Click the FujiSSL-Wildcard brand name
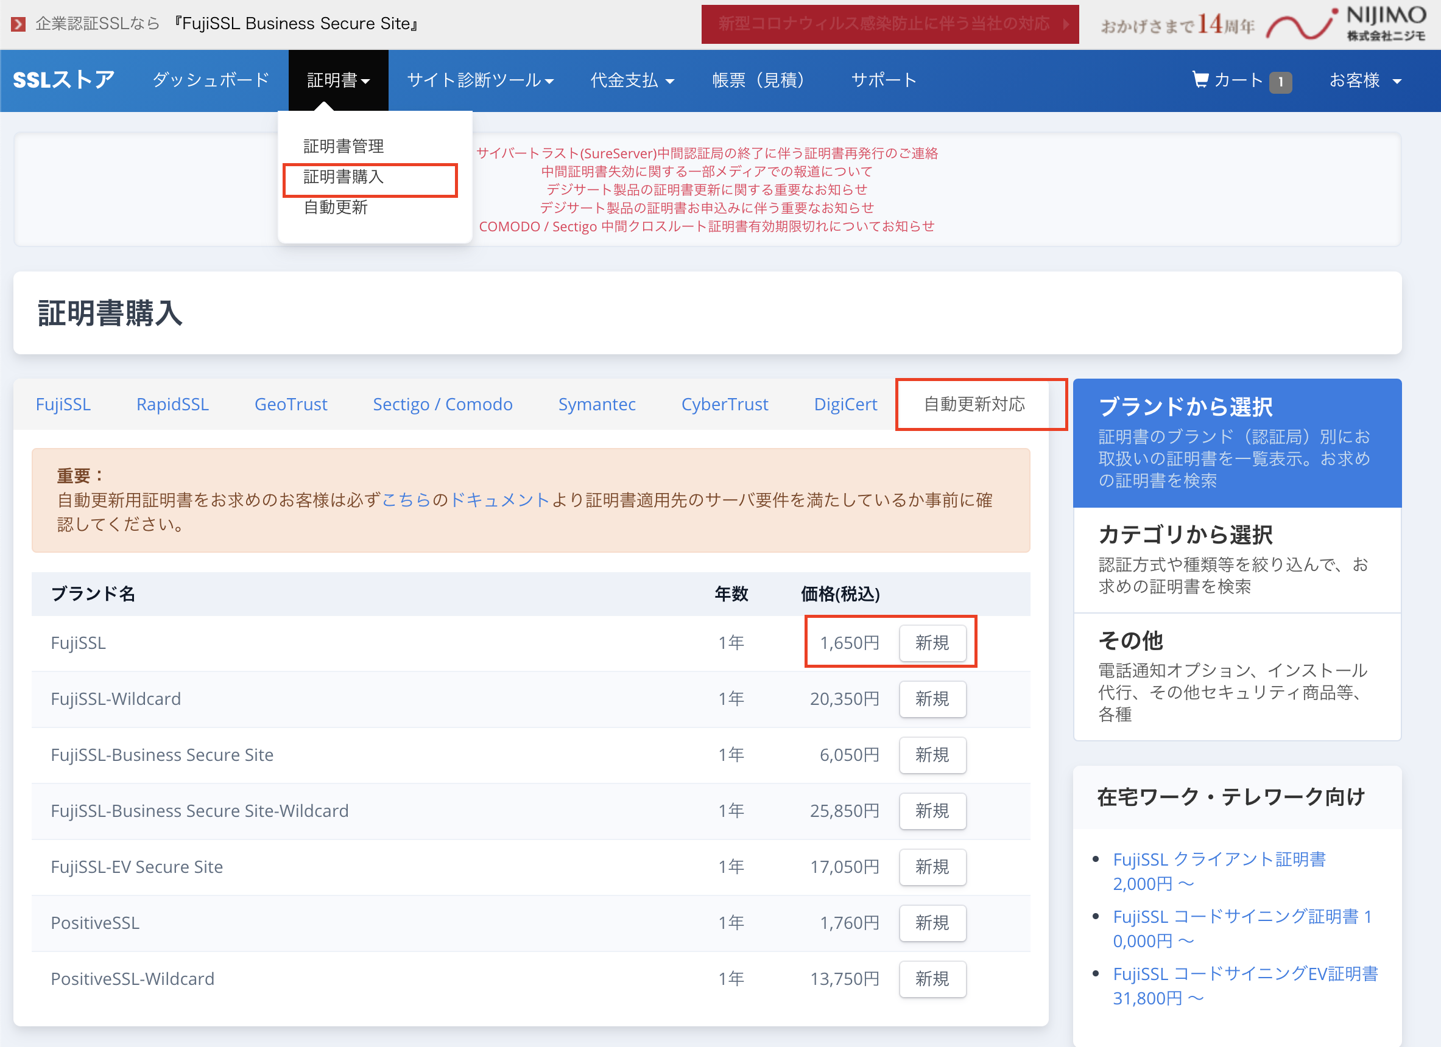Image resolution: width=1441 pixels, height=1047 pixels. click(116, 699)
